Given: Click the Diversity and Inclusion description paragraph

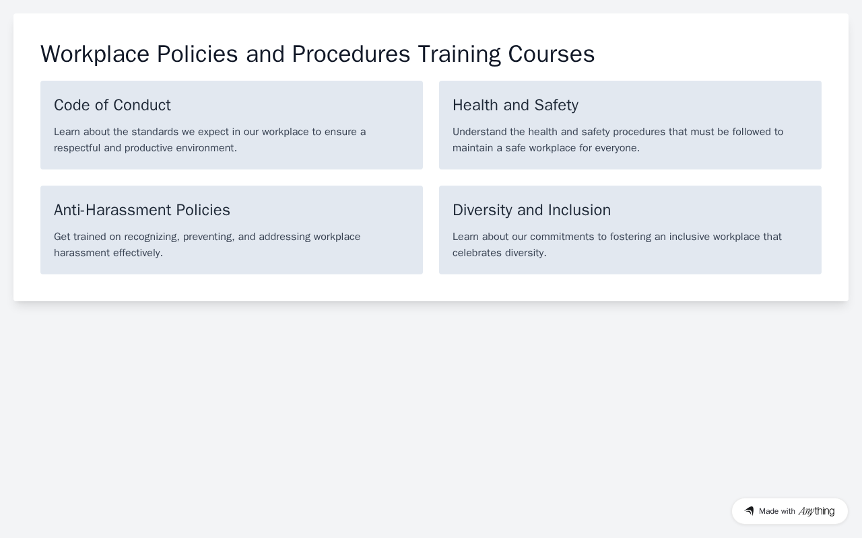Looking at the screenshot, I should [x=617, y=245].
